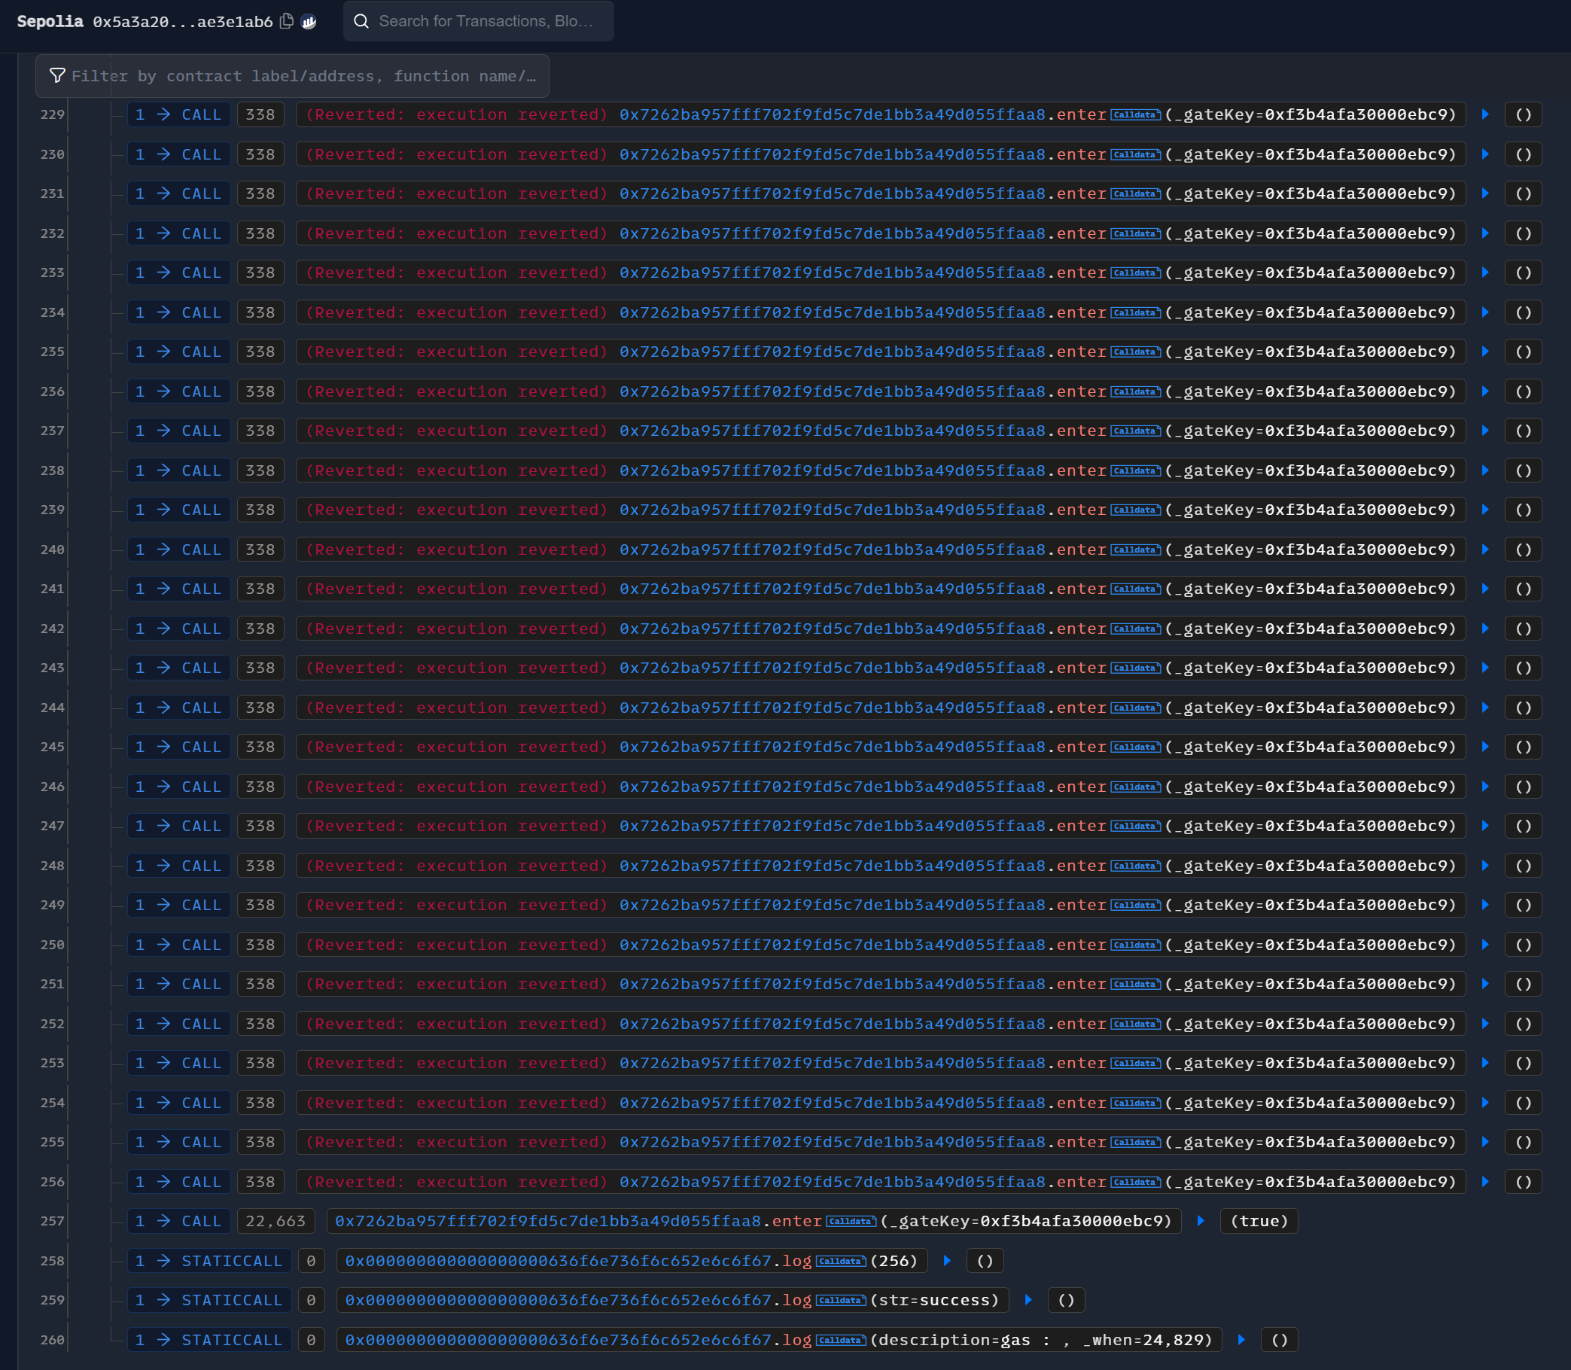
Task: Select the STATICCALL label on row 258
Action: (x=232, y=1261)
